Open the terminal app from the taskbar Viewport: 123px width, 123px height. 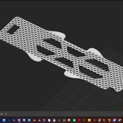tap(104, 120)
